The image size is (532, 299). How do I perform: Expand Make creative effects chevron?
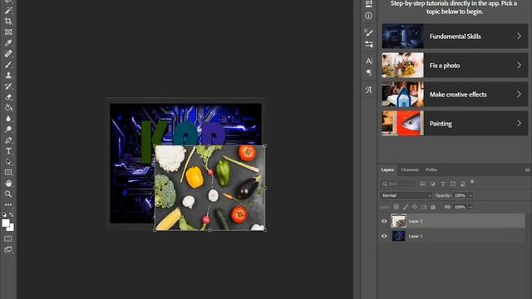tap(519, 94)
